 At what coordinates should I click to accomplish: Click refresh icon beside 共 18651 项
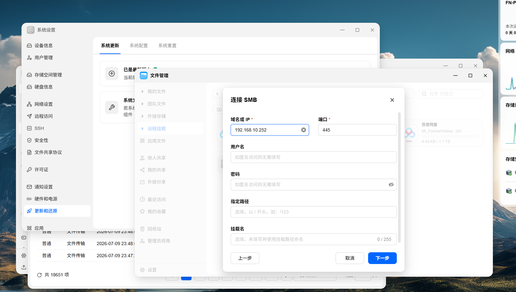click(39, 275)
